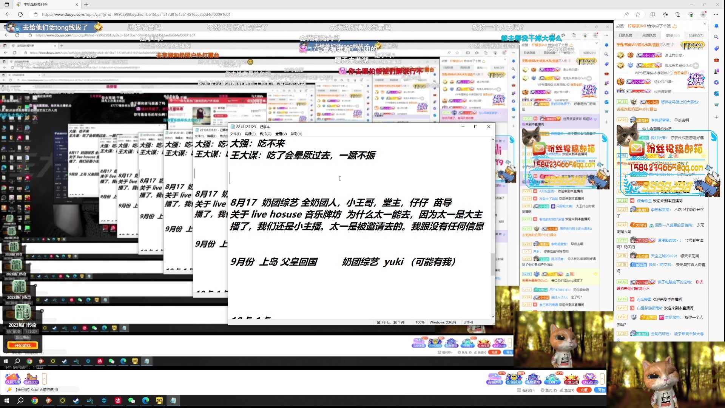Open split screen icon in Edge toolbar
The width and height of the screenshot is (725, 408).
(x=653, y=14)
